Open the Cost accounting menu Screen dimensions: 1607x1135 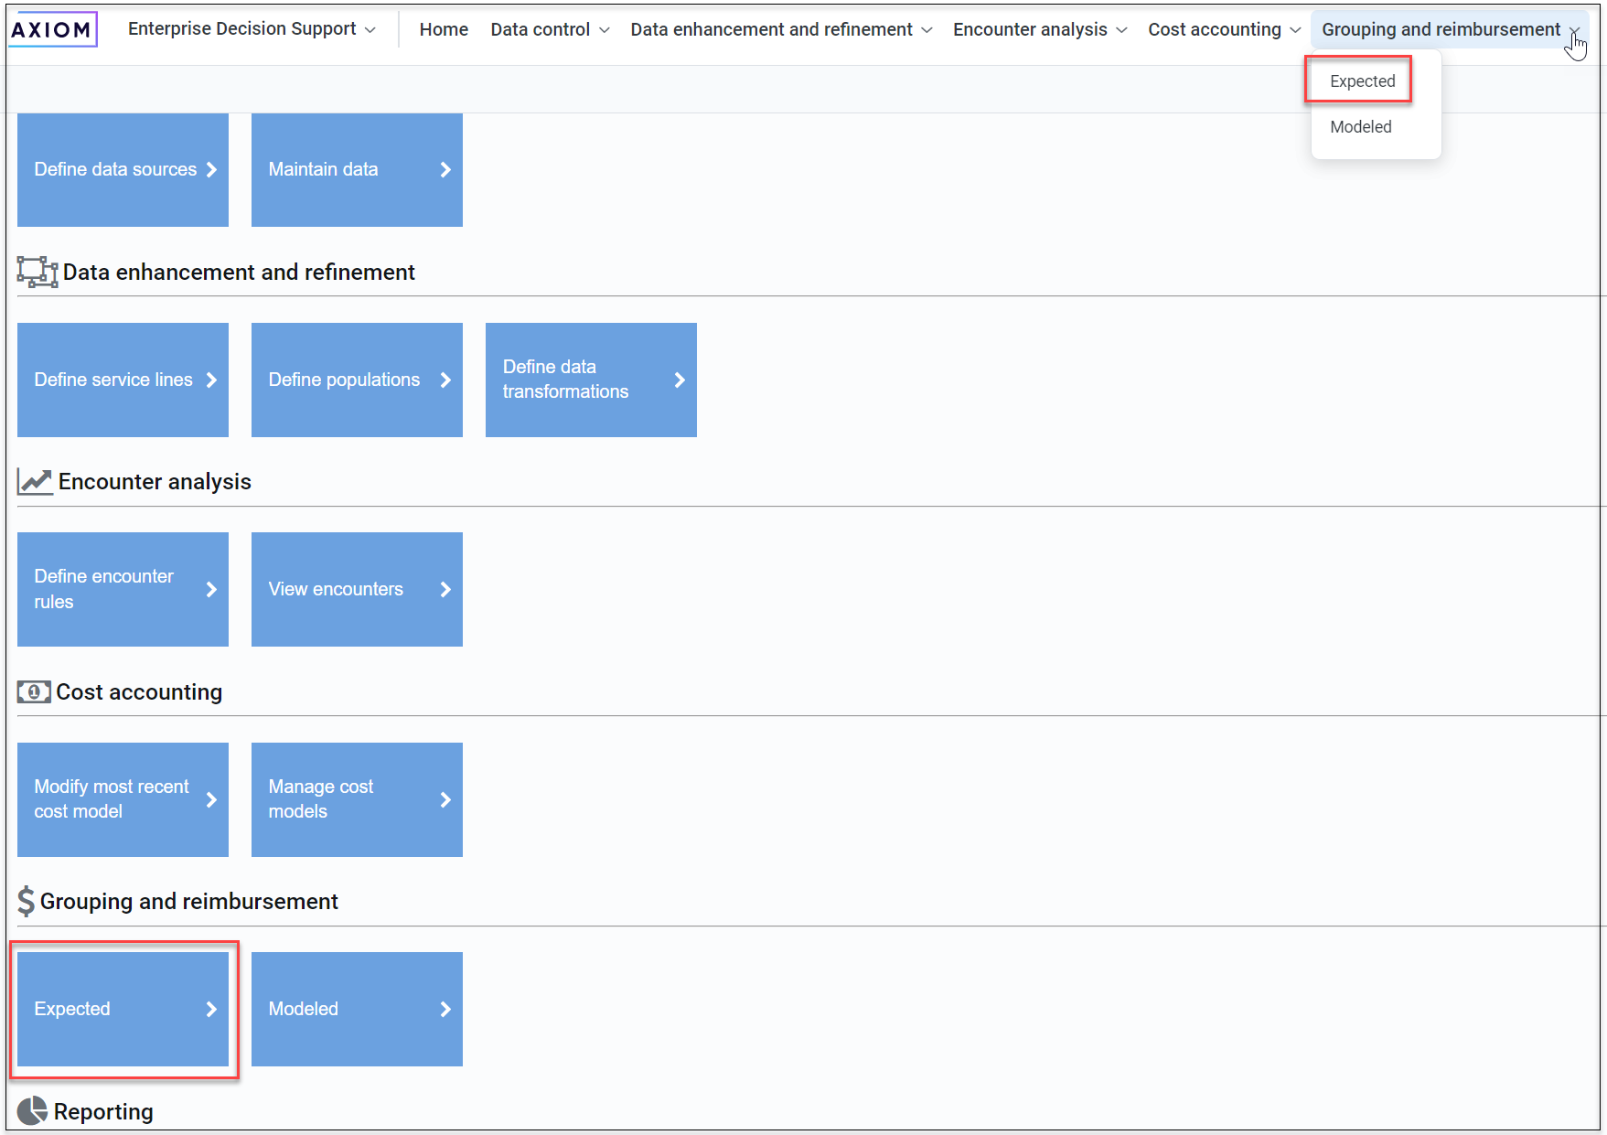[x=1224, y=29]
